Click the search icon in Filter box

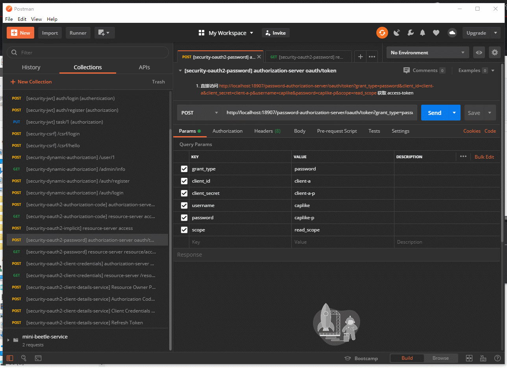pos(15,52)
